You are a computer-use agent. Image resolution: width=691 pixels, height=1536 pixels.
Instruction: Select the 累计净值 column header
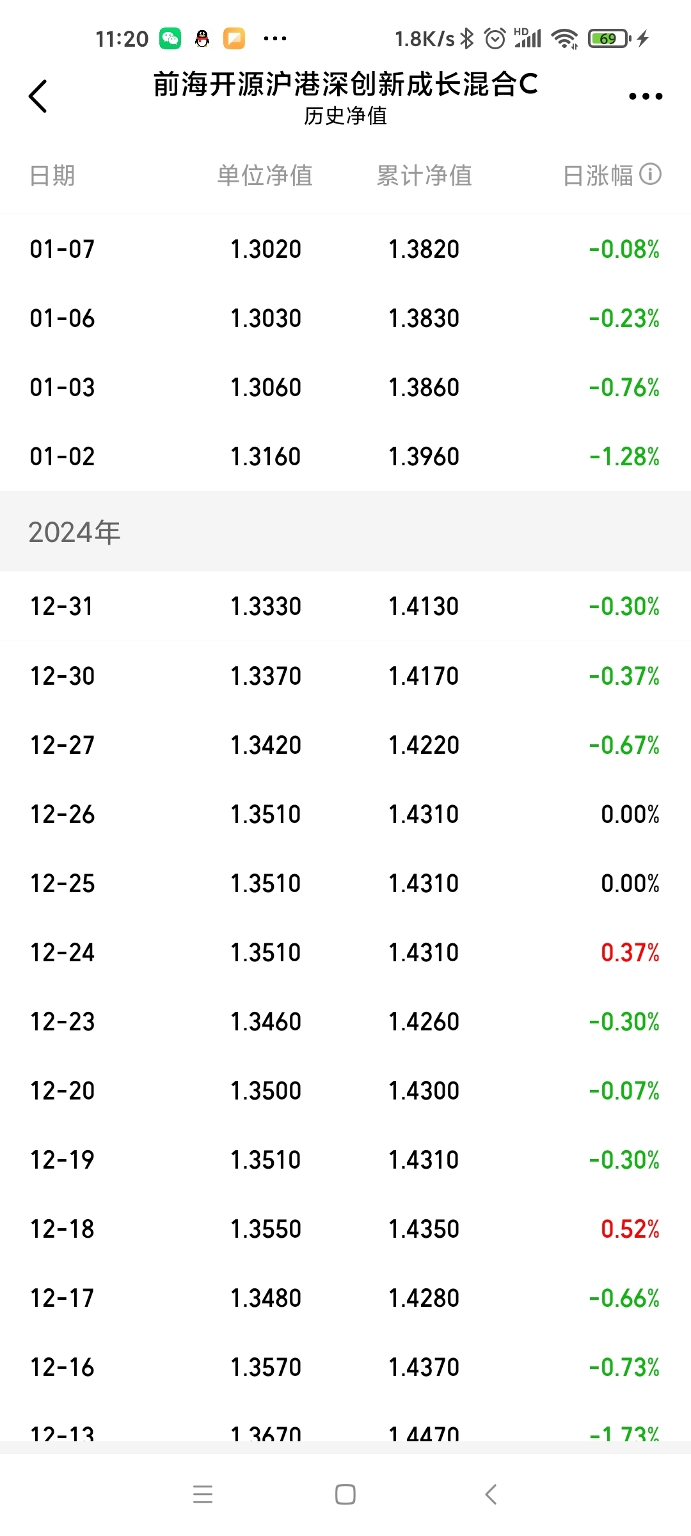[x=424, y=175]
